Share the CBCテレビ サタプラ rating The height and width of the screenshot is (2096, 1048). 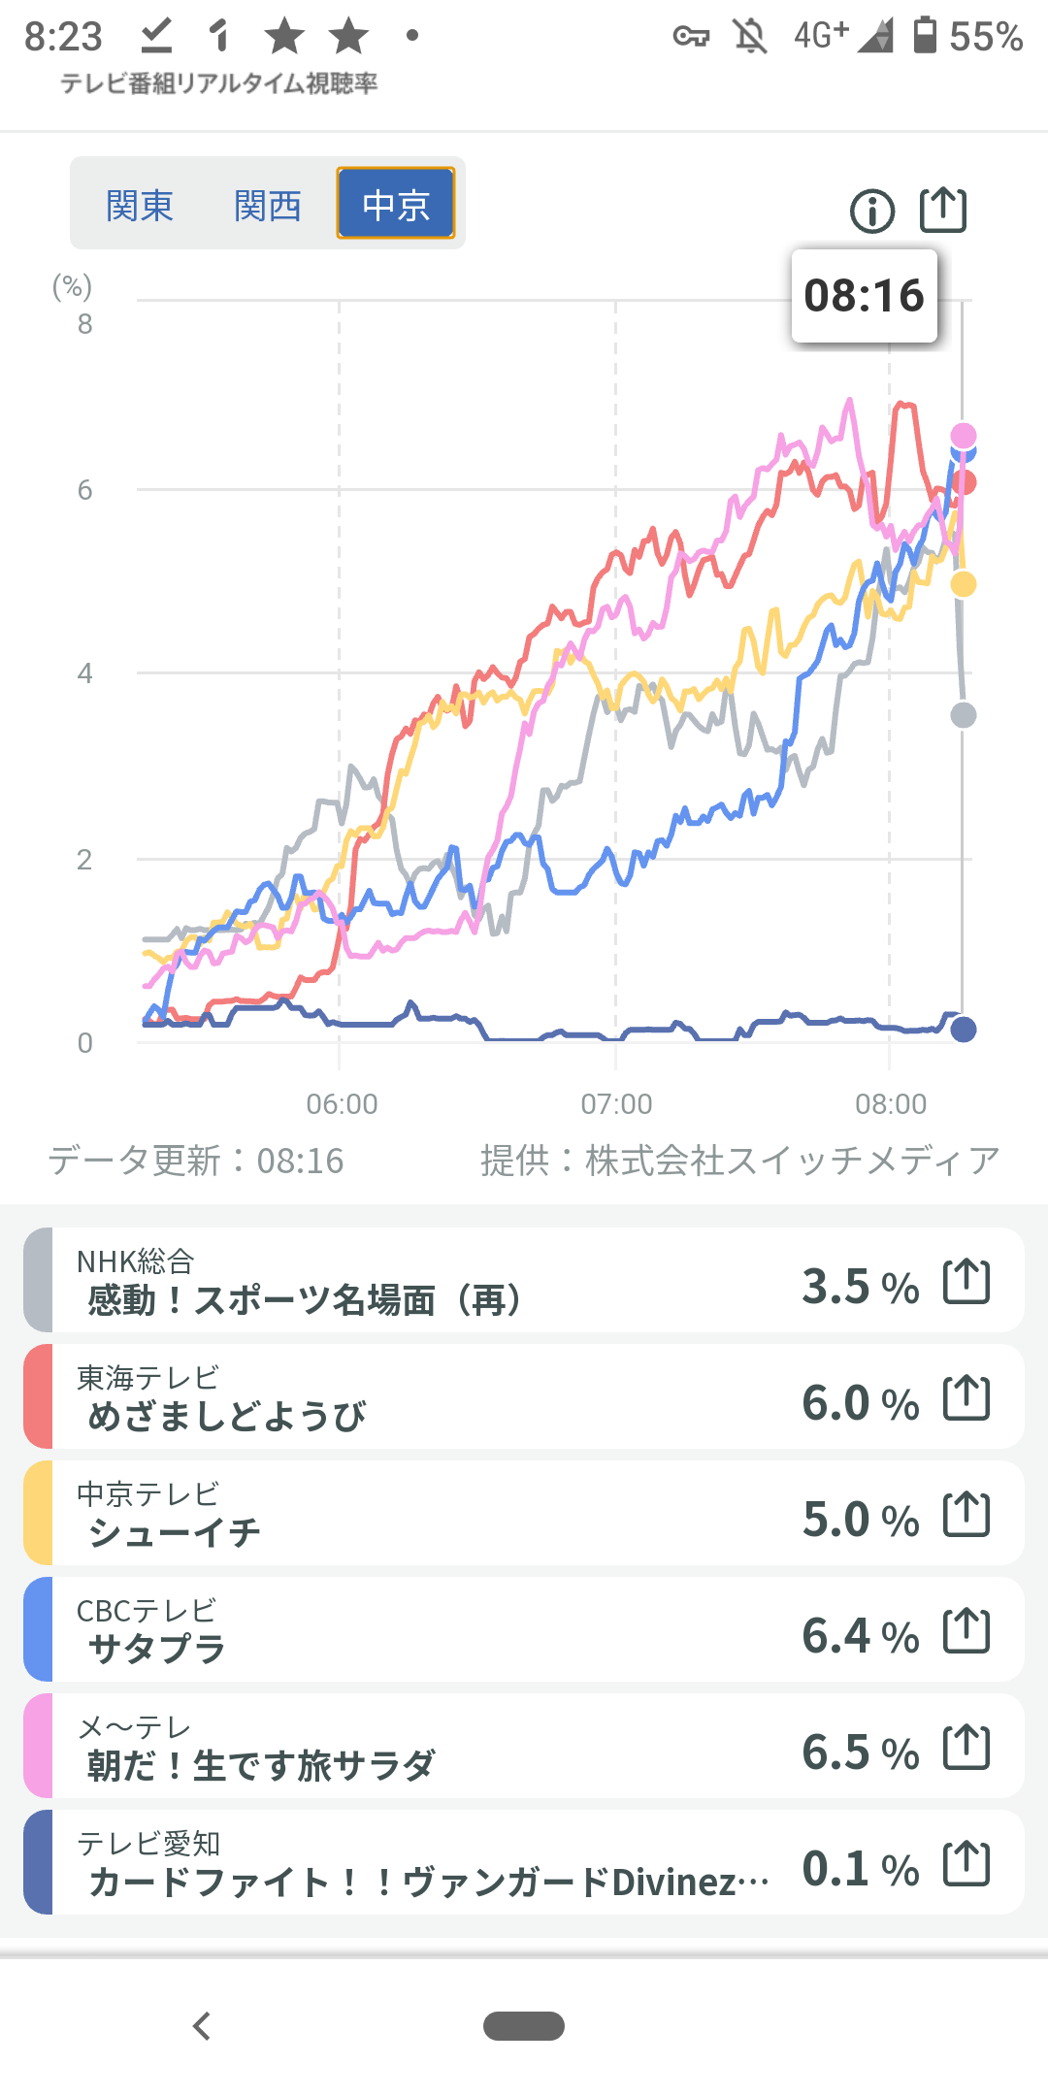(x=966, y=1631)
